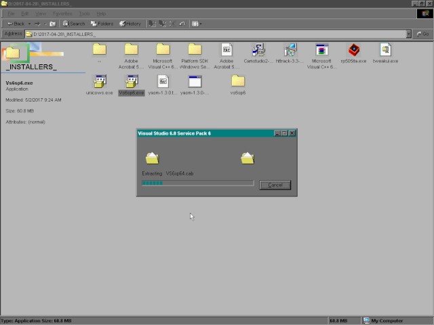Open the Views dropdown button
The height and width of the screenshot is (325, 434).
[x=197, y=24]
